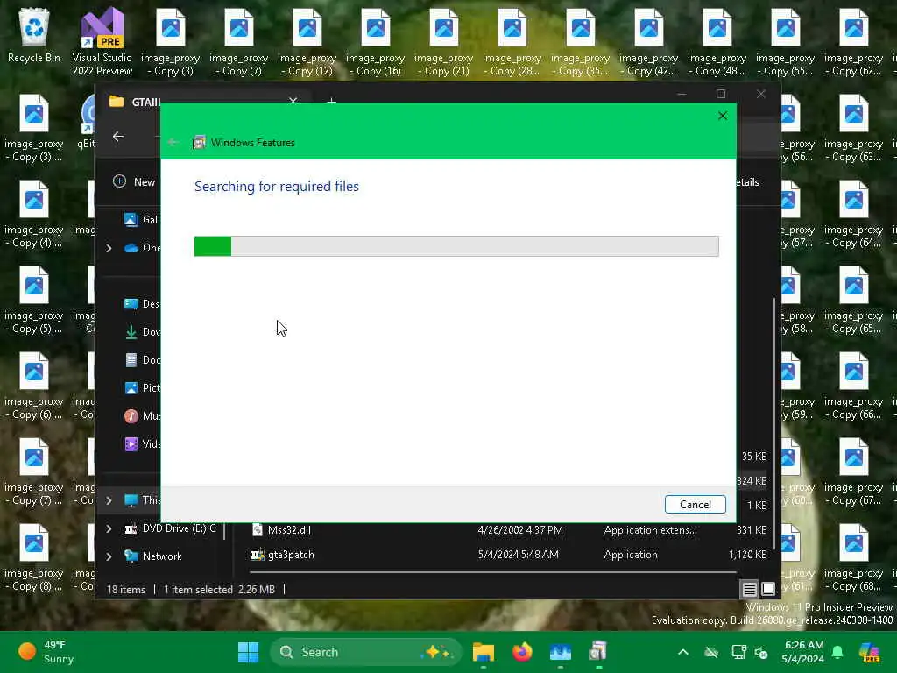Open the notifications bell

point(837,652)
